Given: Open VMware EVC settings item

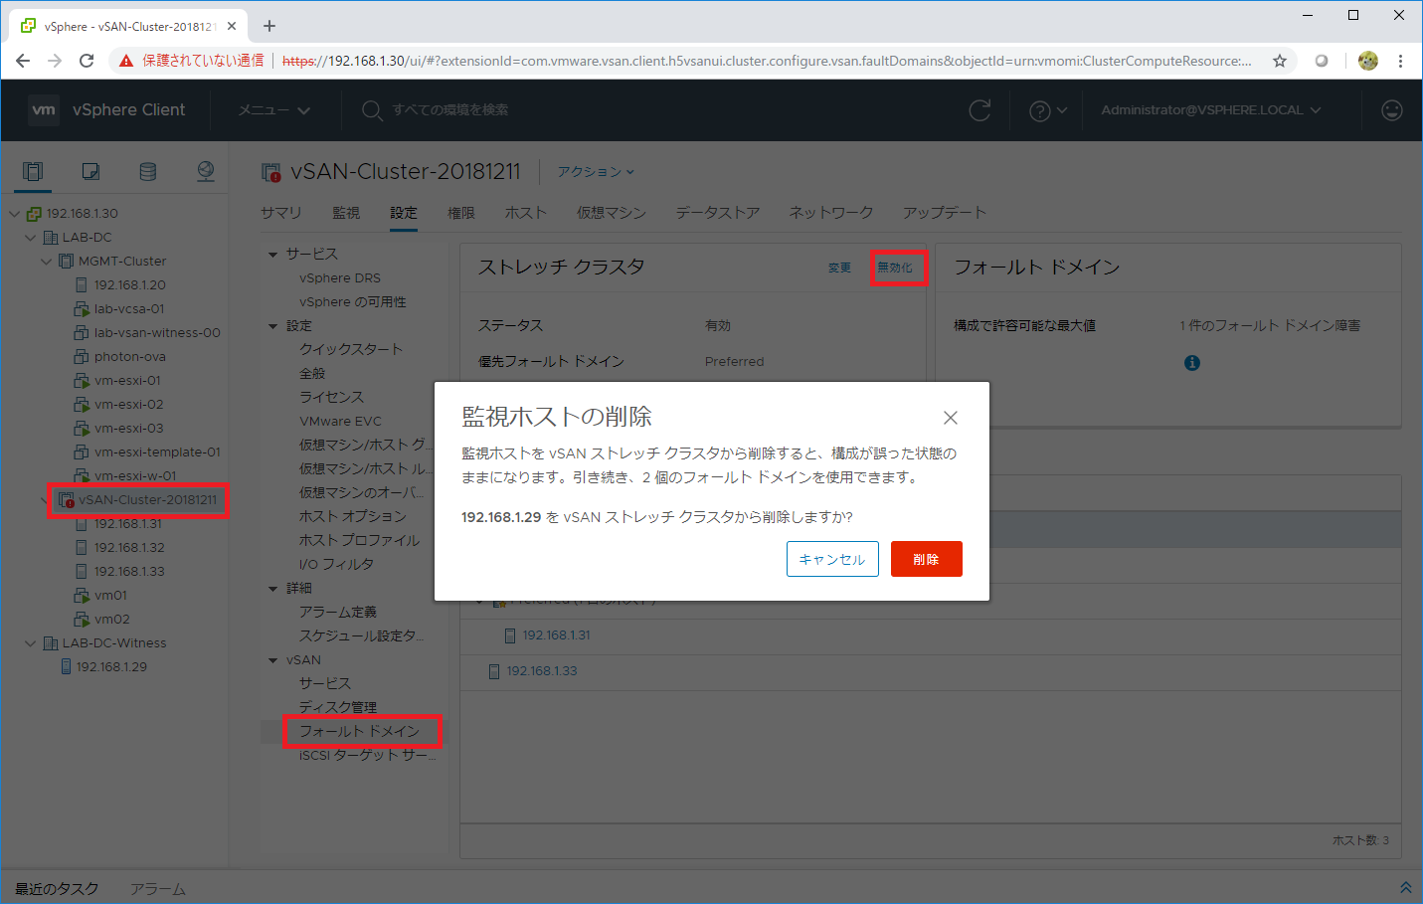Looking at the screenshot, I should [x=340, y=421].
